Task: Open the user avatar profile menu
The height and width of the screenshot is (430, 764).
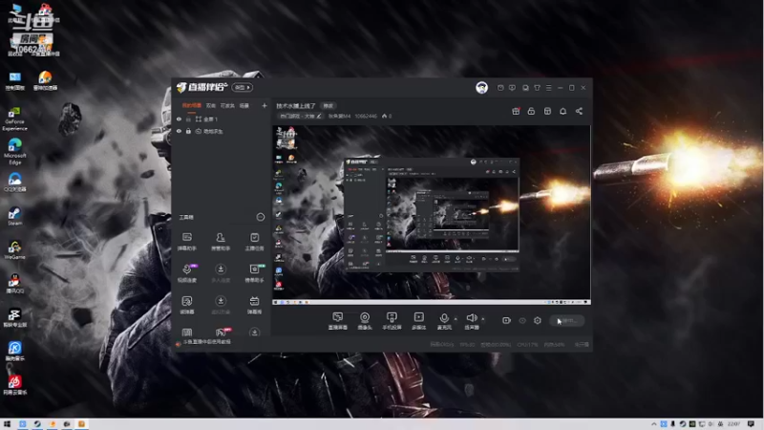Action: (x=482, y=87)
